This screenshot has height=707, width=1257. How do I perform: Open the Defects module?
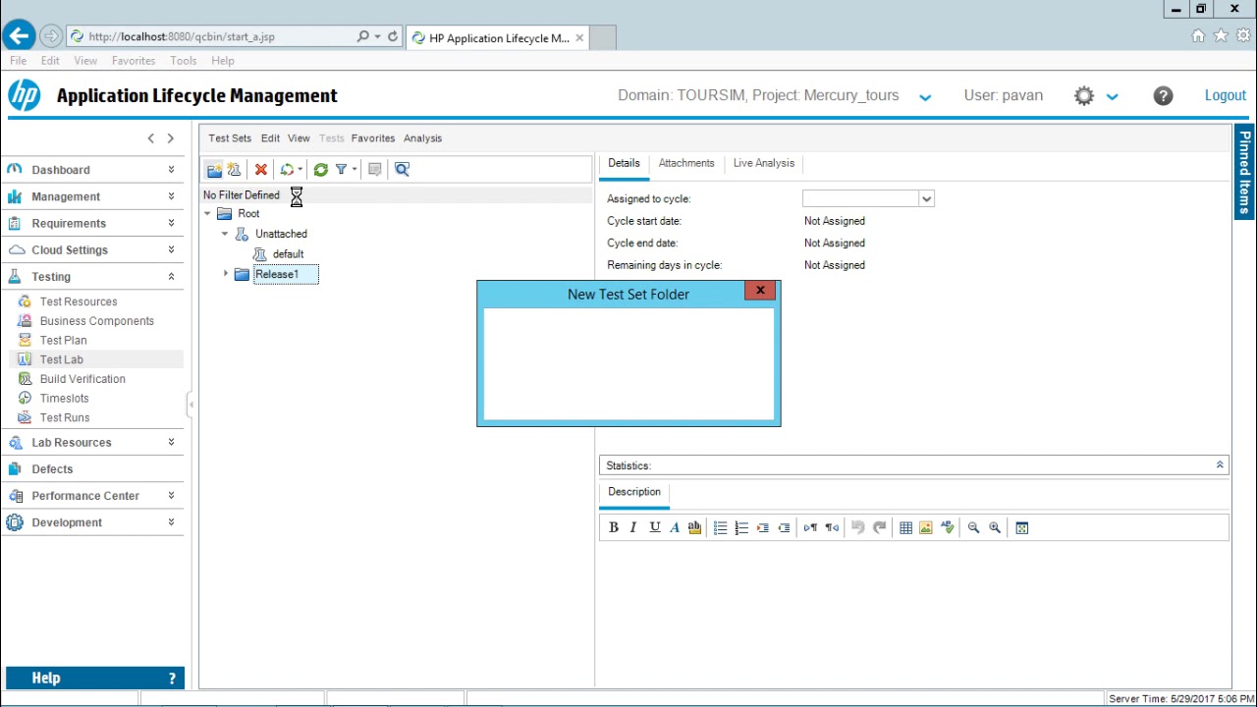(x=52, y=469)
